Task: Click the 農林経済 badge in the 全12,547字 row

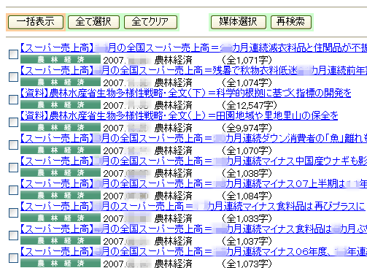Action: coord(61,105)
